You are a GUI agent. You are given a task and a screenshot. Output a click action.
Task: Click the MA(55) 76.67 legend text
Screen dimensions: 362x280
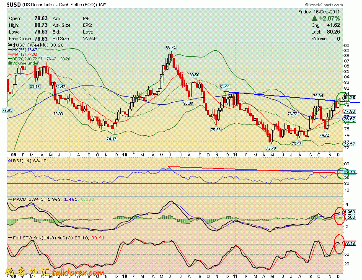25,49
